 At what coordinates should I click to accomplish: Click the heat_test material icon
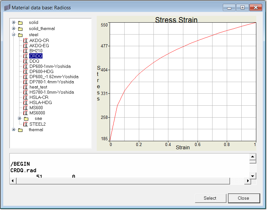[26, 87]
